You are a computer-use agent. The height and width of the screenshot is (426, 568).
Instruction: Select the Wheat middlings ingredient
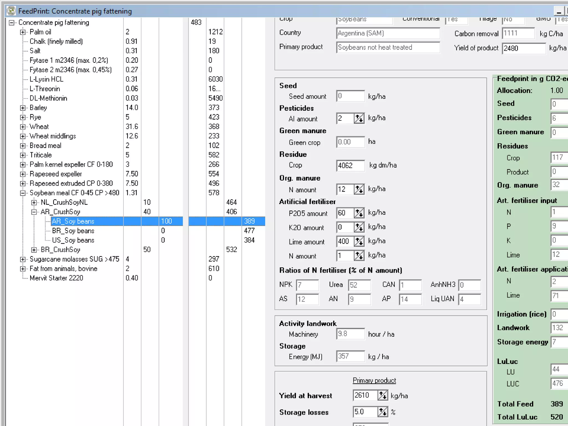(x=53, y=136)
